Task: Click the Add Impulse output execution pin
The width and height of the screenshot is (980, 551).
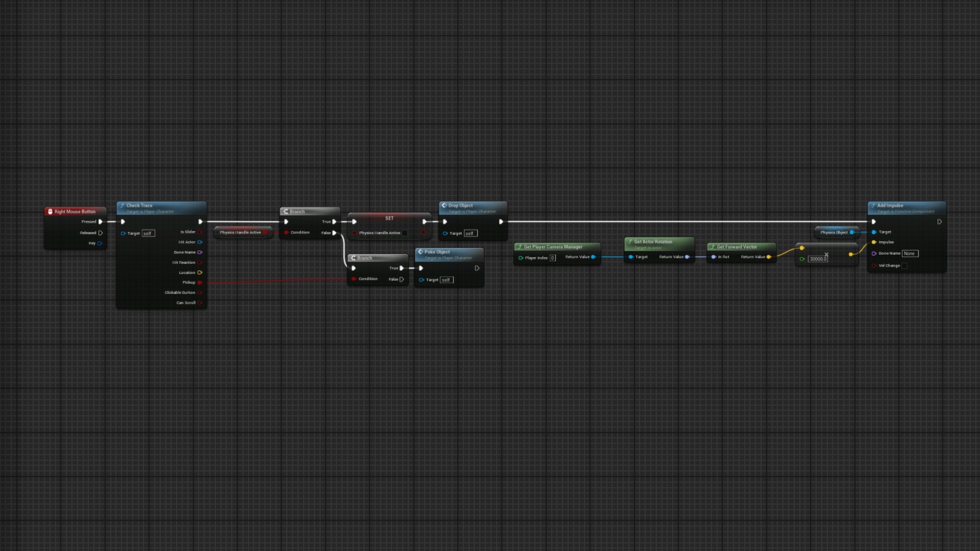Action: click(x=939, y=222)
